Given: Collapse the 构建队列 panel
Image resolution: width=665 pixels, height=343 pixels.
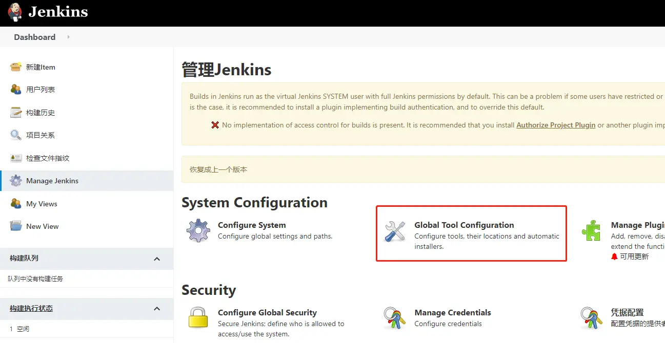Looking at the screenshot, I should point(157,259).
